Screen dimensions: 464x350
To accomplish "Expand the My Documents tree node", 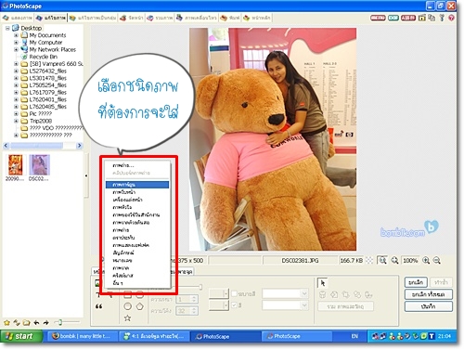I will [x=16, y=35].
